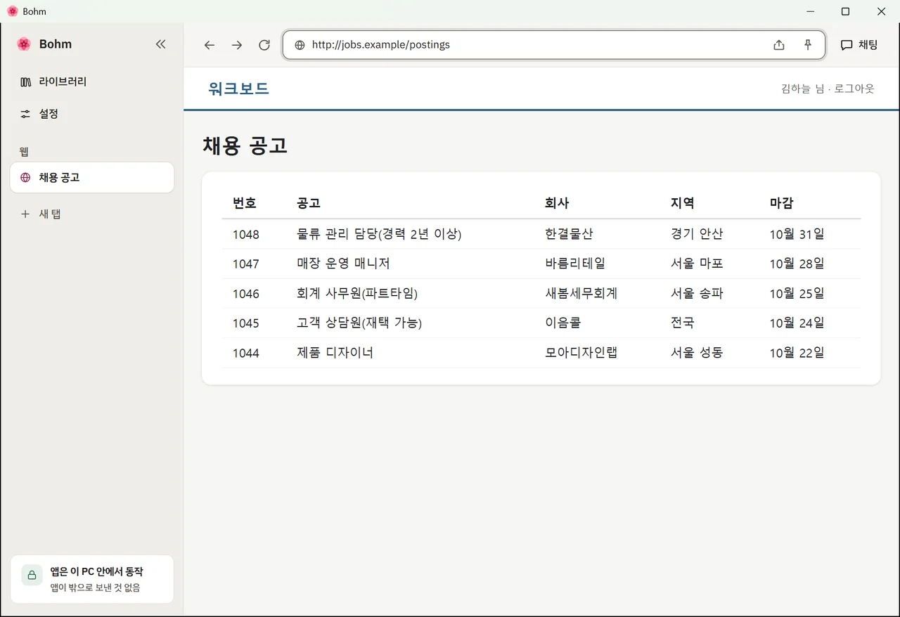Click deadline 10월 31일
Screen dimensions: 900x617
[797, 234]
